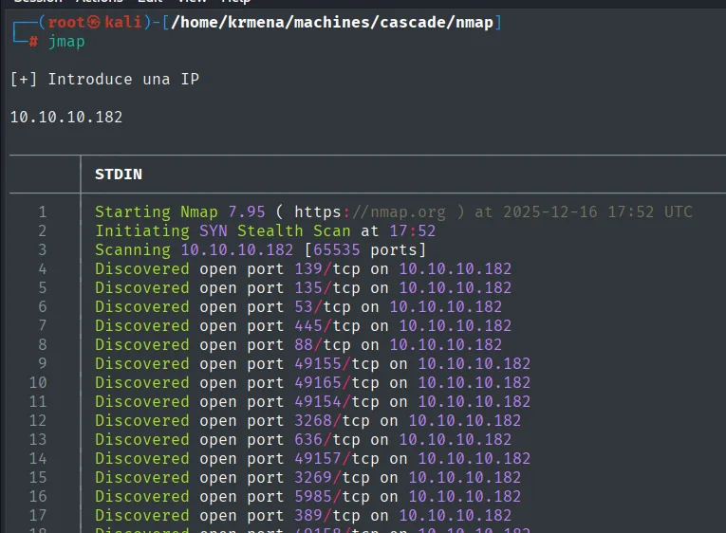Click 'Initiating SYN Stealth Scan' line
726x533 pixels.
(266, 230)
